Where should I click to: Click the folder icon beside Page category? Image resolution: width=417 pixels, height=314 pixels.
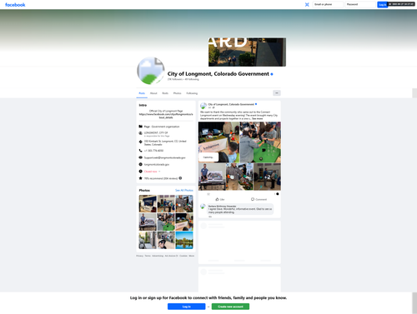pos(140,127)
